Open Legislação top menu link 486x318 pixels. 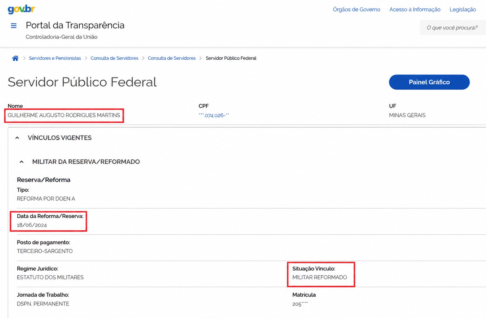pos(463,9)
